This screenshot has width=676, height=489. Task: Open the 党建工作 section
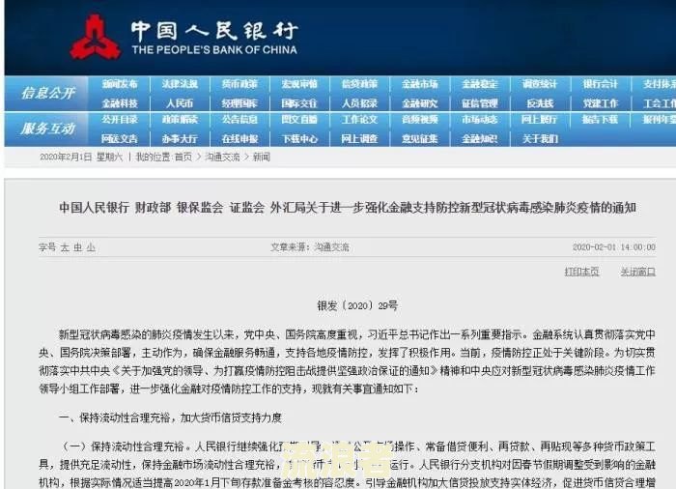[x=600, y=103]
